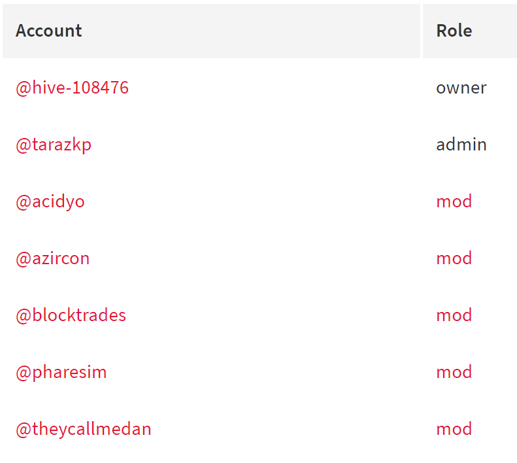Open the admin user's account link
Screen dimensions: 517x463
54,145
